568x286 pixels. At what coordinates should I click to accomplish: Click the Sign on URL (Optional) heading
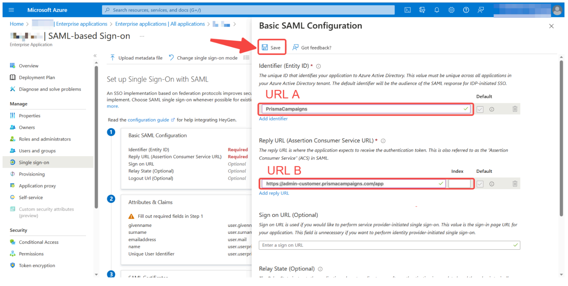click(x=288, y=215)
